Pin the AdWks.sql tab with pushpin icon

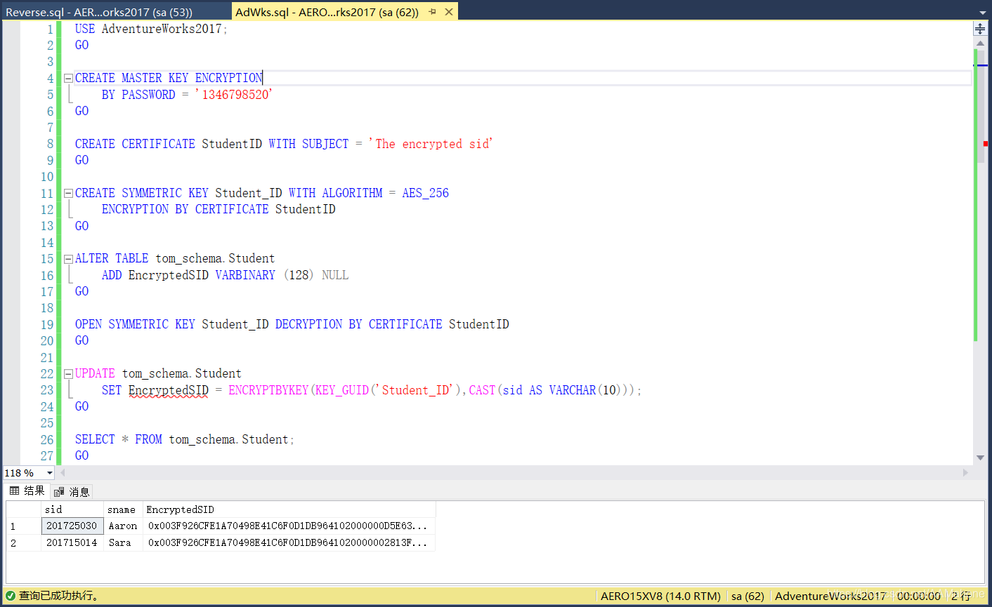[x=433, y=12]
